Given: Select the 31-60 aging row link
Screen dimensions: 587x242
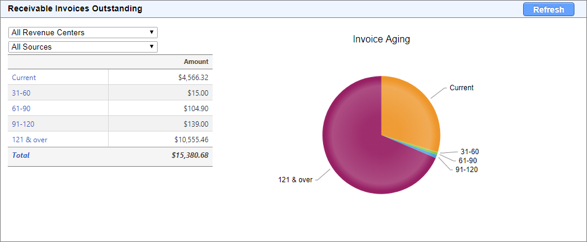Looking at the screenshot, I should tap(21, 93).
